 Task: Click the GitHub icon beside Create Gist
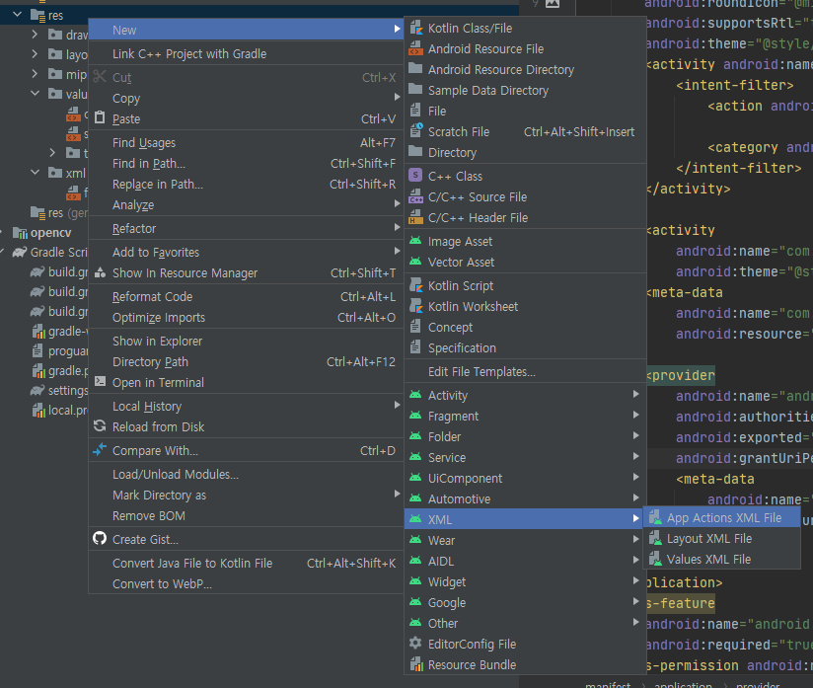[x=100, y=539]
